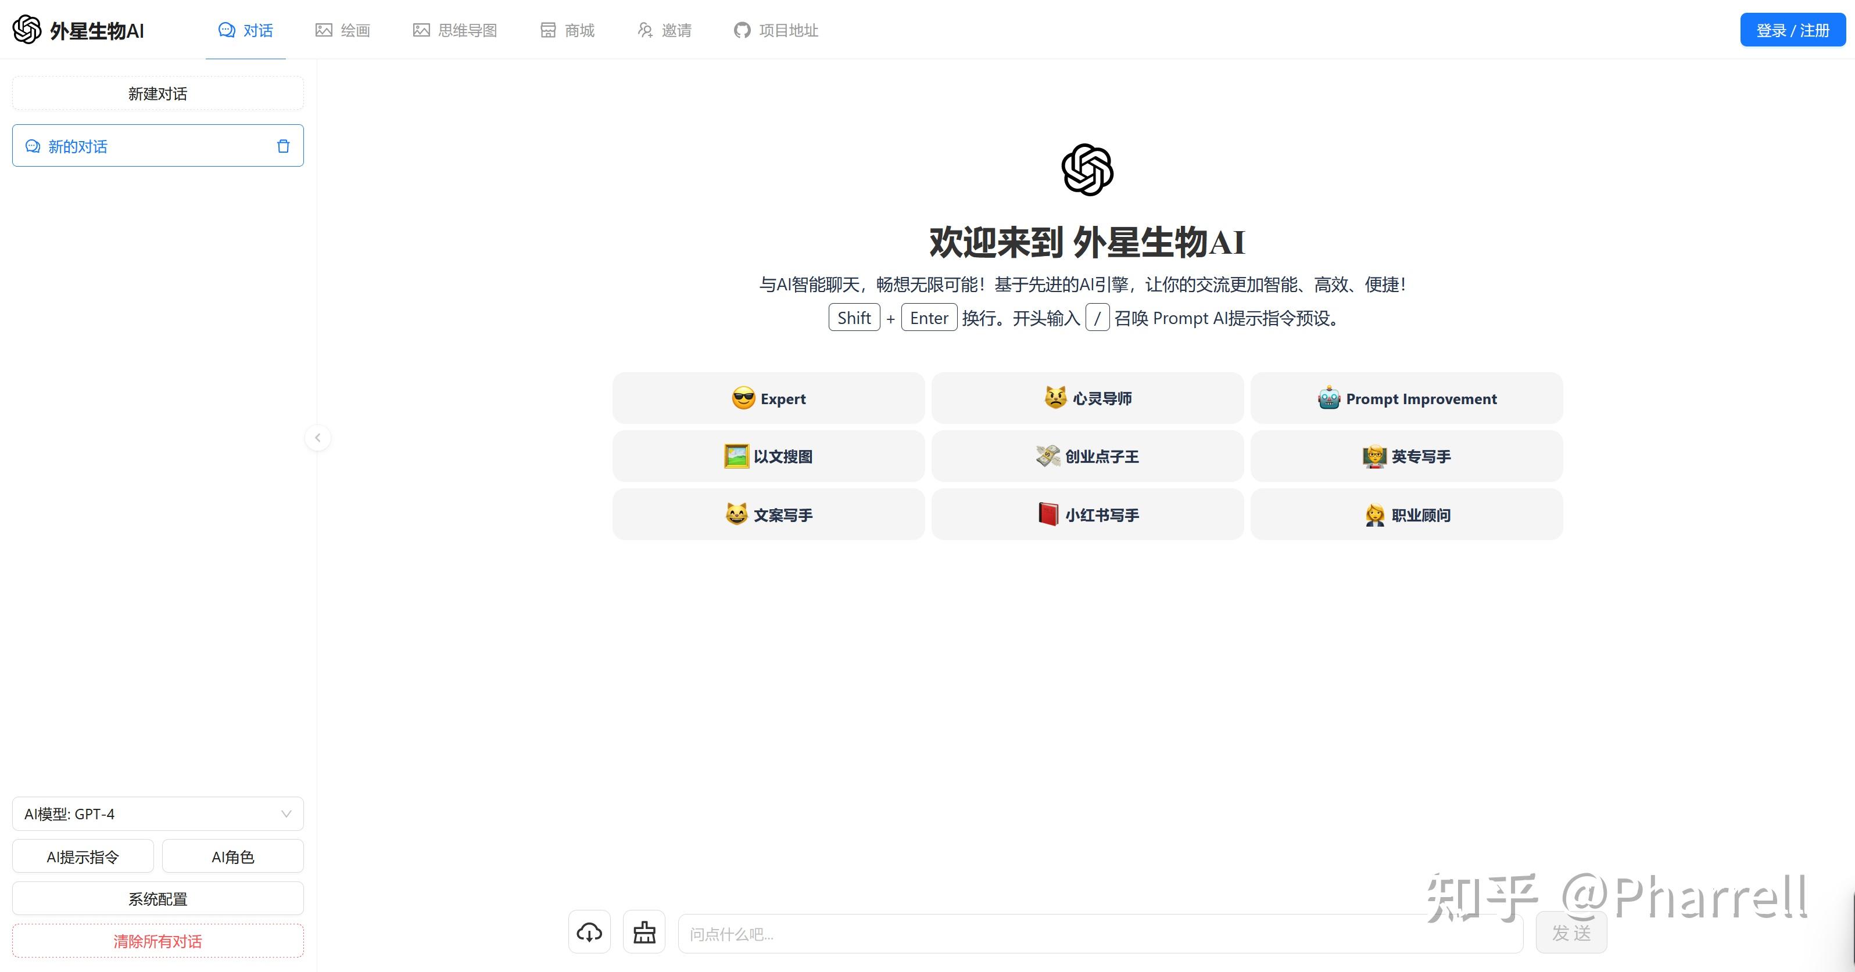1855x972 pixels.
Task: Choose the 心灵导师 prompt card
Action: point(1087,398)
